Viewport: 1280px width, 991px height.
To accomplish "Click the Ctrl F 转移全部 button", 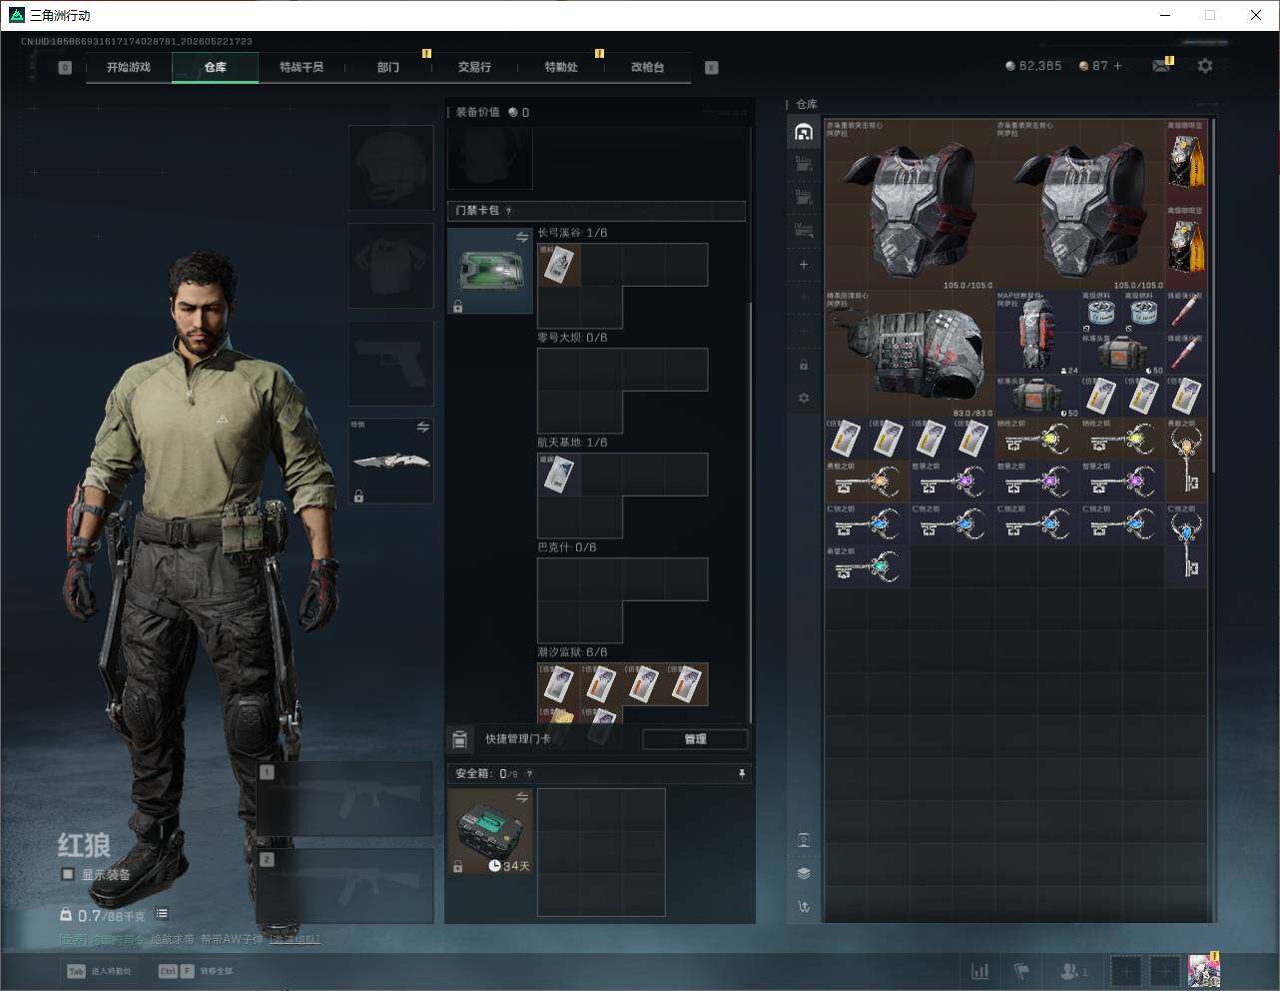I will click(197, 971).
